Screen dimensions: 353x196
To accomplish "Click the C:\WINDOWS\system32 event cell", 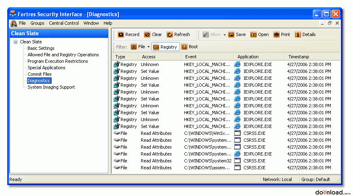I will pyautogui.click(x=207, y=161).
